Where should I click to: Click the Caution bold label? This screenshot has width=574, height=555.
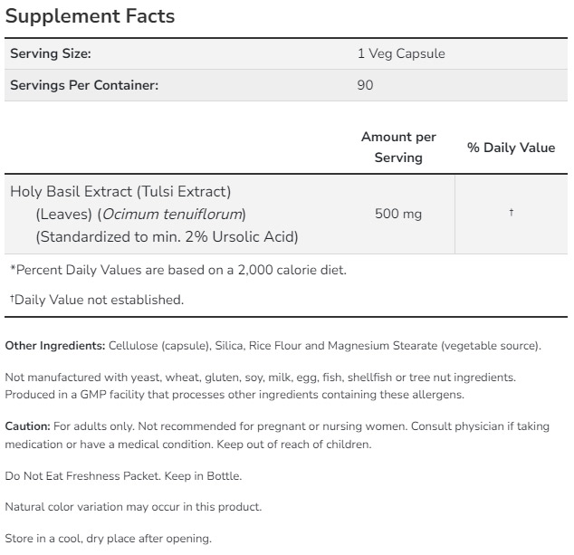click(x=27, y=426)
